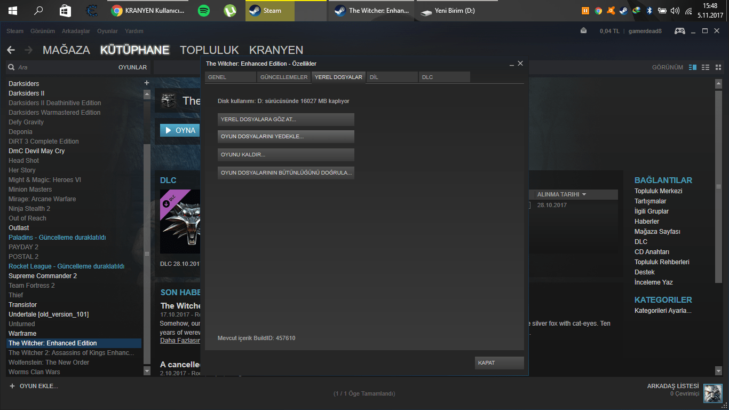Click the Internet Download Manager tray icon
Viewport: 729px width, 410px height.
point(637,11)
